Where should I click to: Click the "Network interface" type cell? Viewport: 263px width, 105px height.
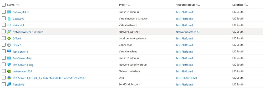click(129, 71)
